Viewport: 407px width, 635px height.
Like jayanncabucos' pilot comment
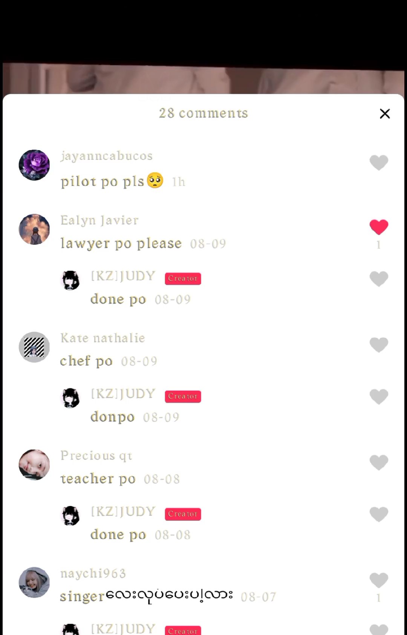[x=379, y=163]
